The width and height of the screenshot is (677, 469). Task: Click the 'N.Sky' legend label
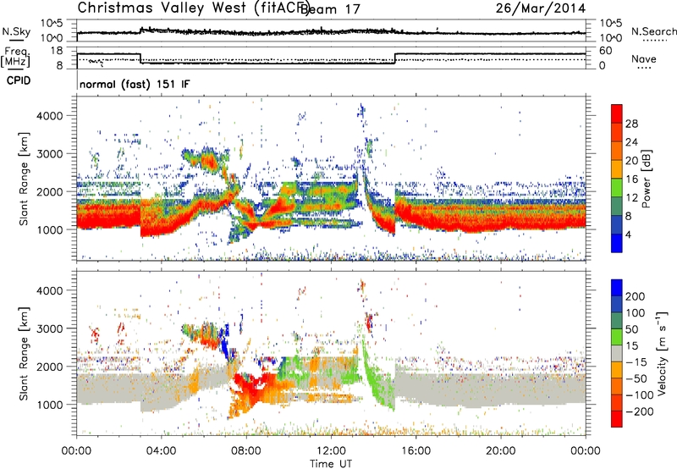click(x=16, y=31)
